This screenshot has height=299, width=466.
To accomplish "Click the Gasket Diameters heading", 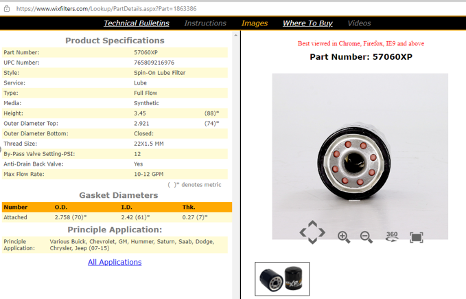I will click(x=118, y=195).
